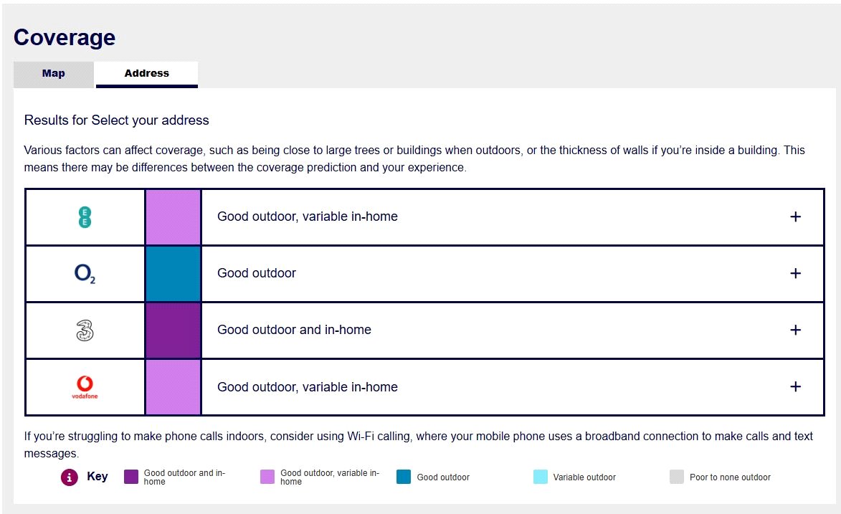Click the EE network logo

[85, 217]
